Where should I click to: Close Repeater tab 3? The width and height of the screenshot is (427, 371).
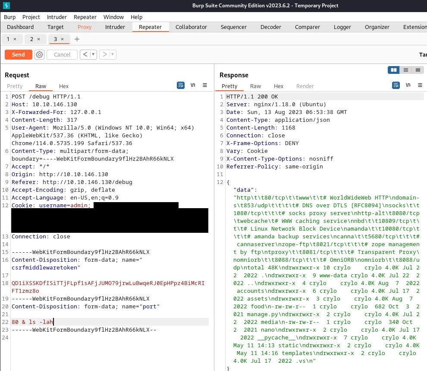pos(63,39)
